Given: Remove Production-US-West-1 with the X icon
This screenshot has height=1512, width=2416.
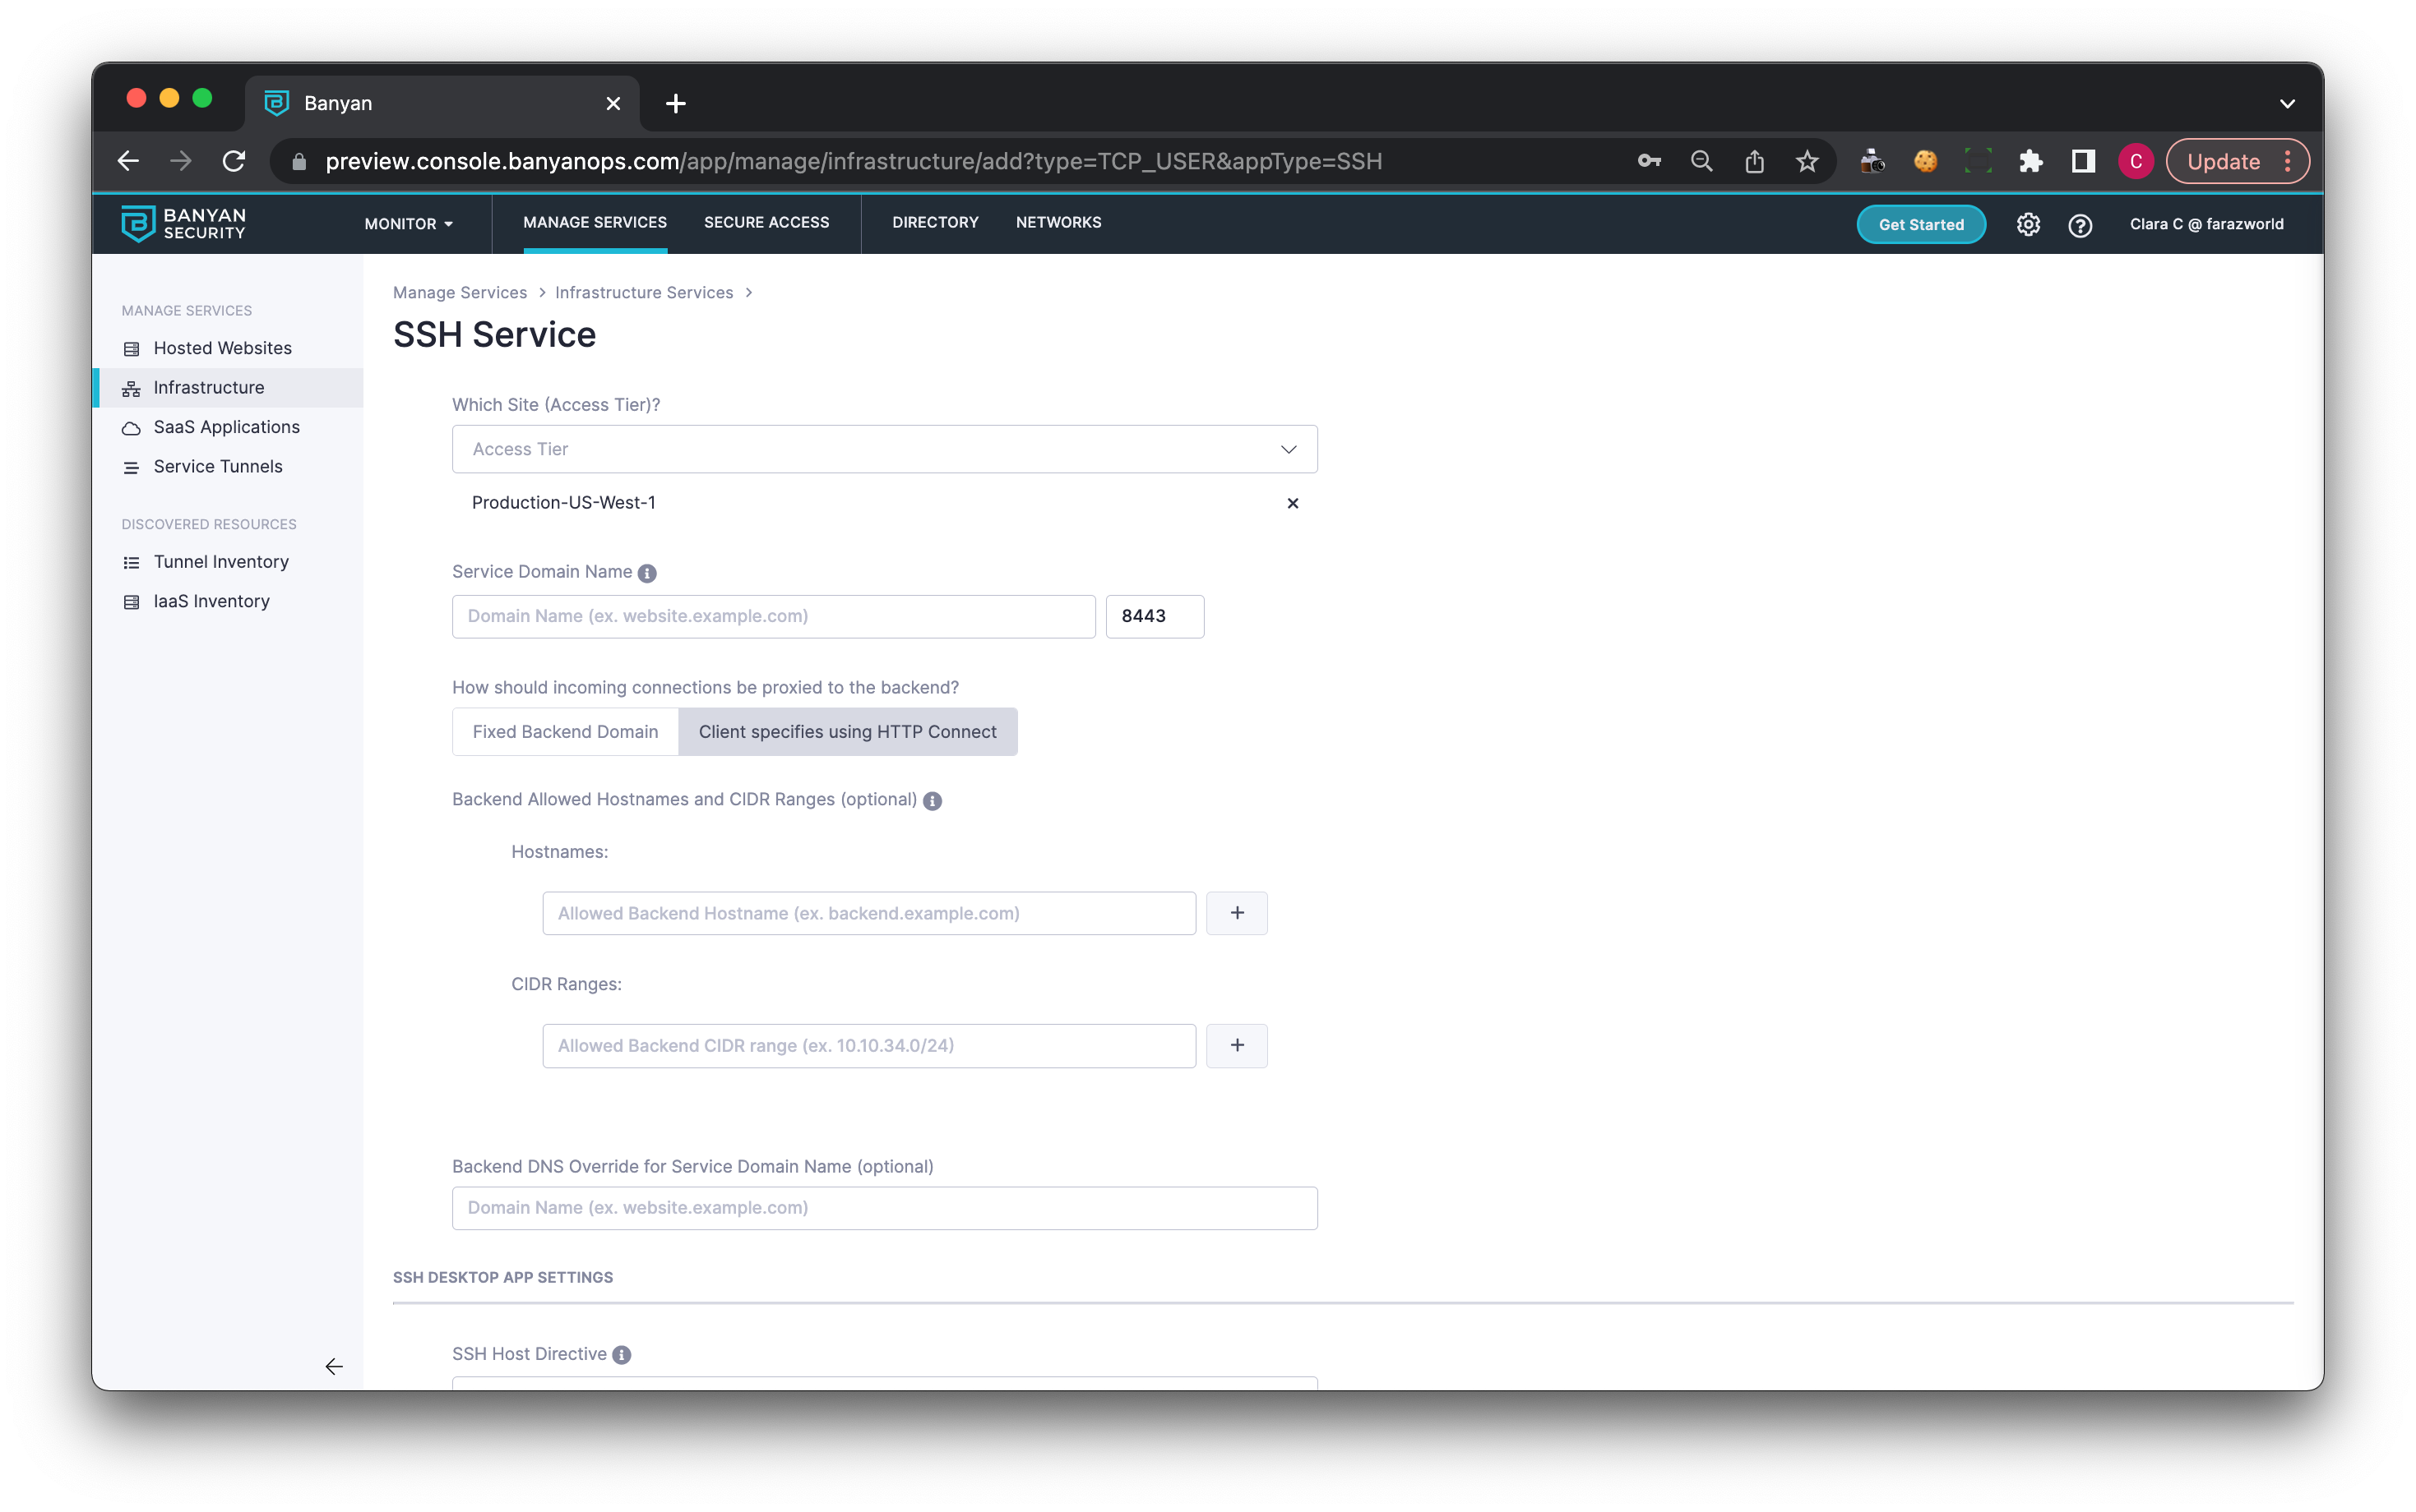Looking at the screenshot, I should [x=1293, y=503].
